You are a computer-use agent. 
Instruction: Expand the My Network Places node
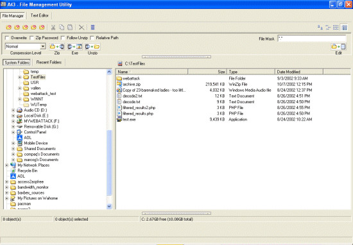(x=7, y=165)
